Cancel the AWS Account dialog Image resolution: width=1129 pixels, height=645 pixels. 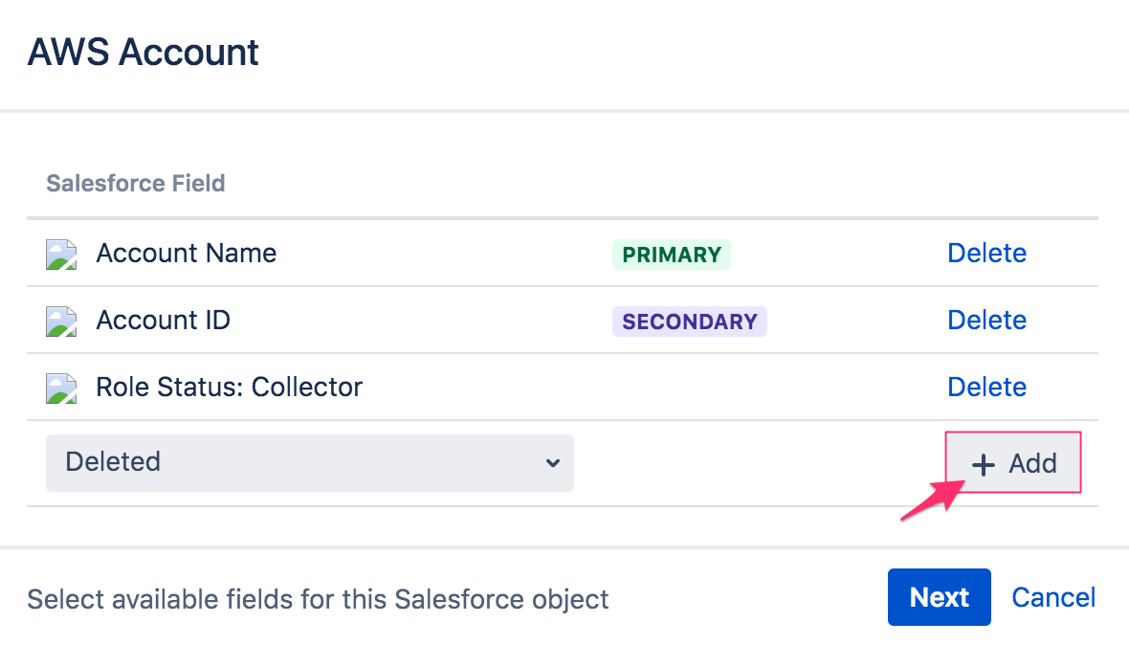pyautogui.click(x=1053, y=597)
